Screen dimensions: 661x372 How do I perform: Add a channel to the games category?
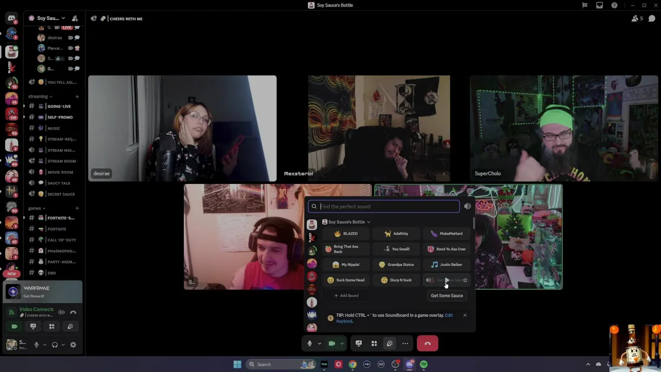(77, 208)
